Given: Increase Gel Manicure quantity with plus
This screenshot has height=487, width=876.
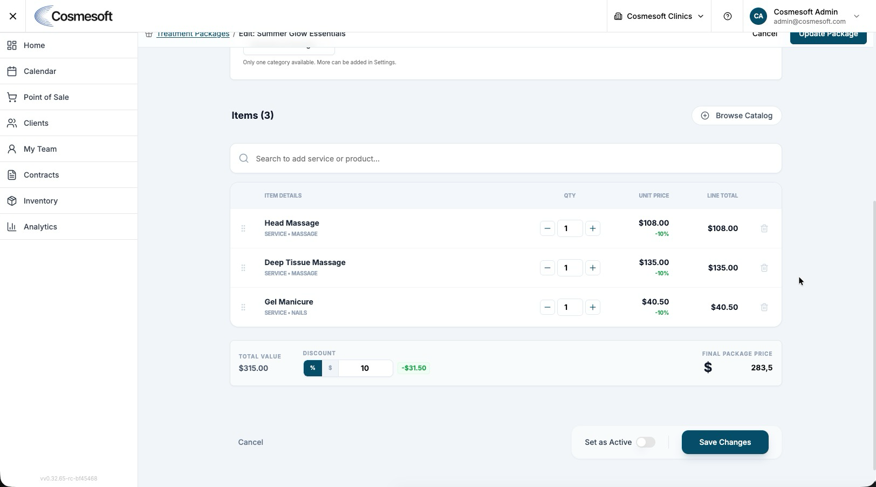Looking at the screenshot, I should point(593,307).
